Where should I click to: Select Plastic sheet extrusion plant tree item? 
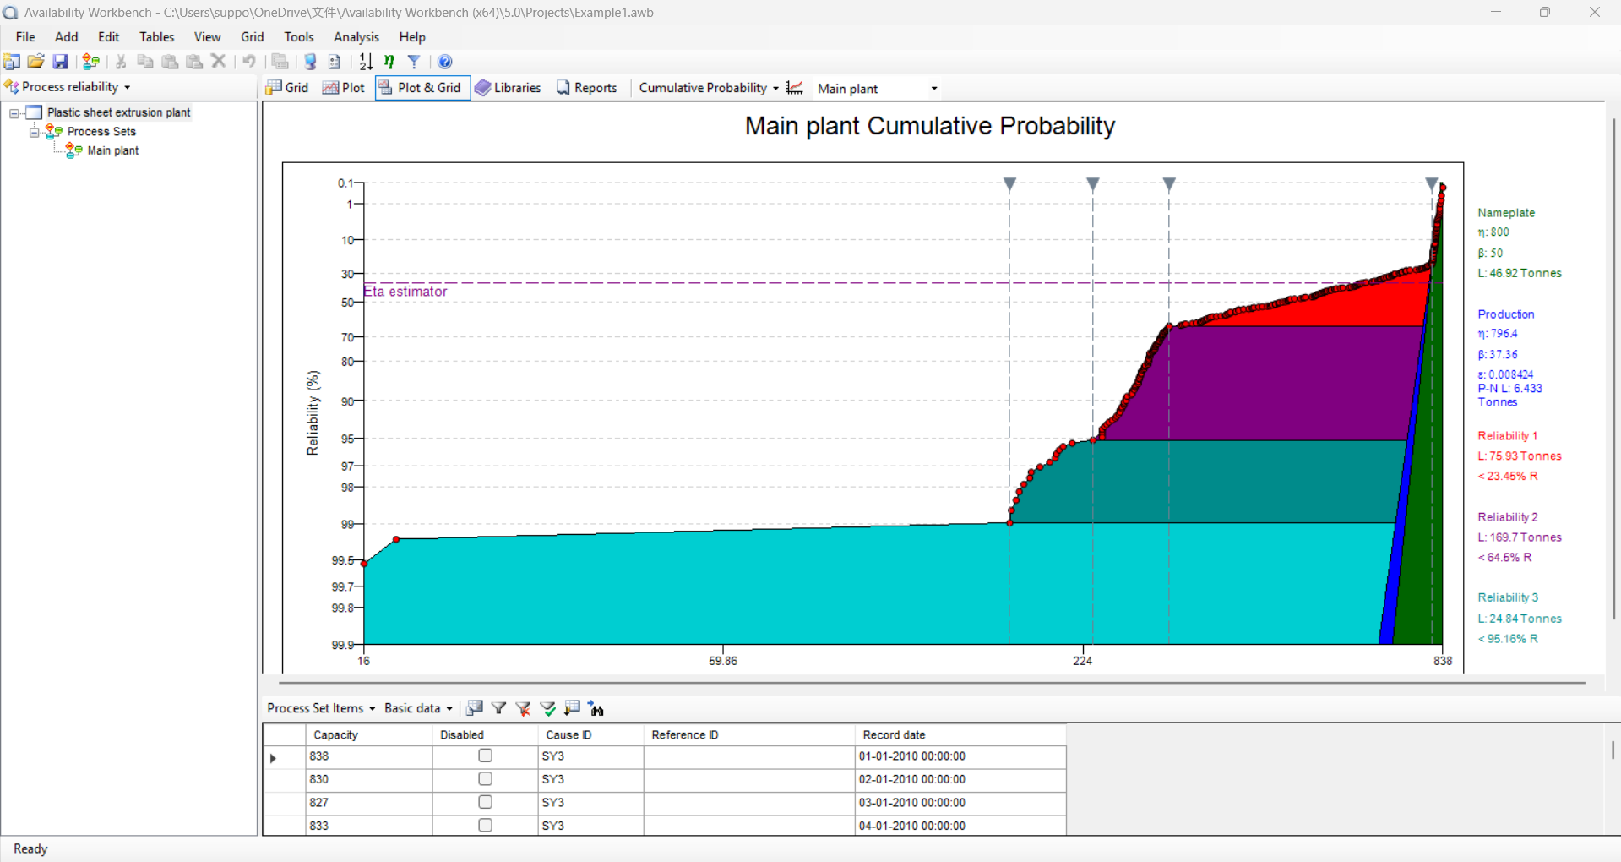click(x=118, y=112)
